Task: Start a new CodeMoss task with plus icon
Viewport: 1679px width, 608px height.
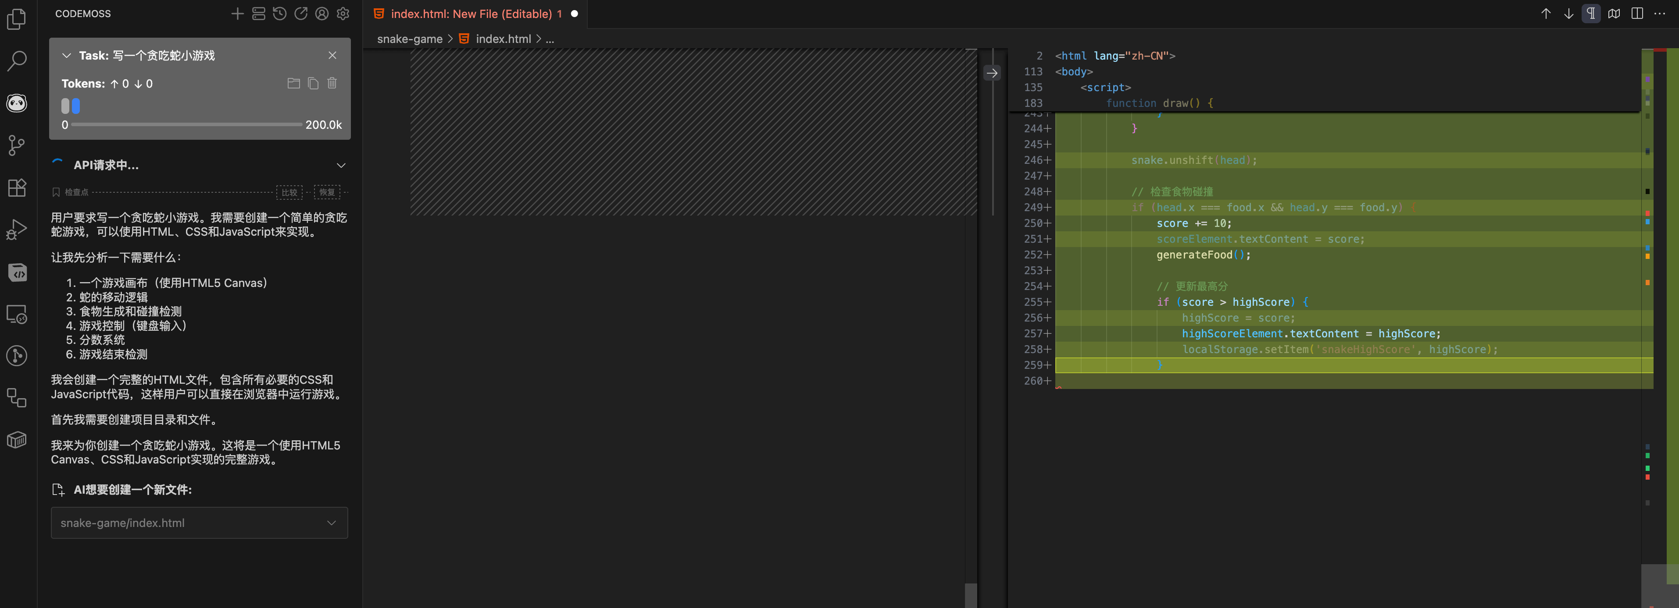Action: [x=237, y=14]
